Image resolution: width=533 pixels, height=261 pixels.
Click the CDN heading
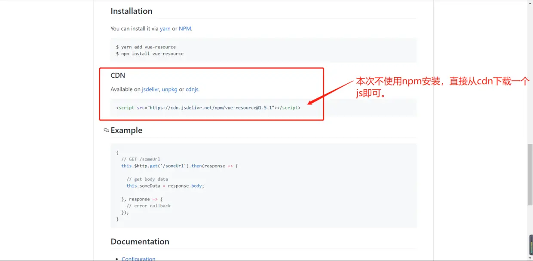point(118,75)
